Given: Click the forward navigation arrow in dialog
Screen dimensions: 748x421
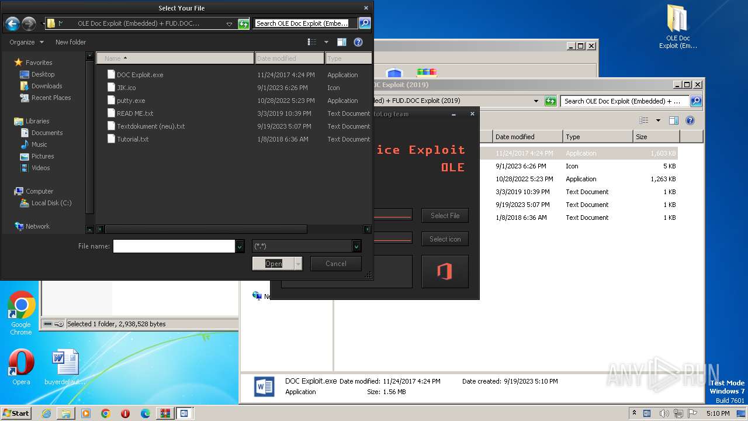Looking at the screenshot, I should (29, 24).
